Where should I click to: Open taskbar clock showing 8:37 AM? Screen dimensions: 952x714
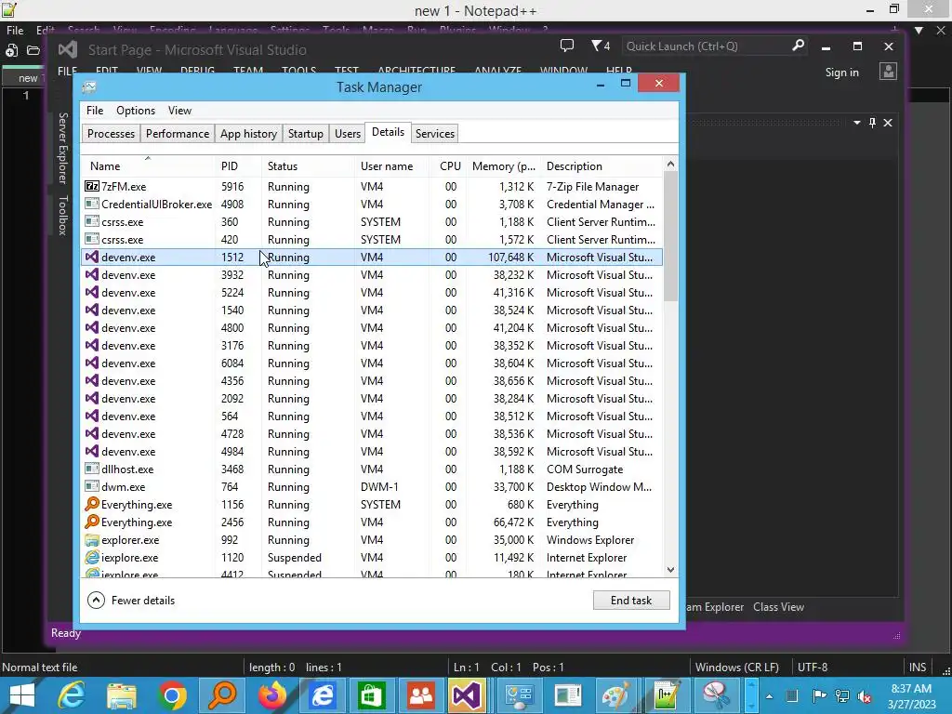coord(911,696)
